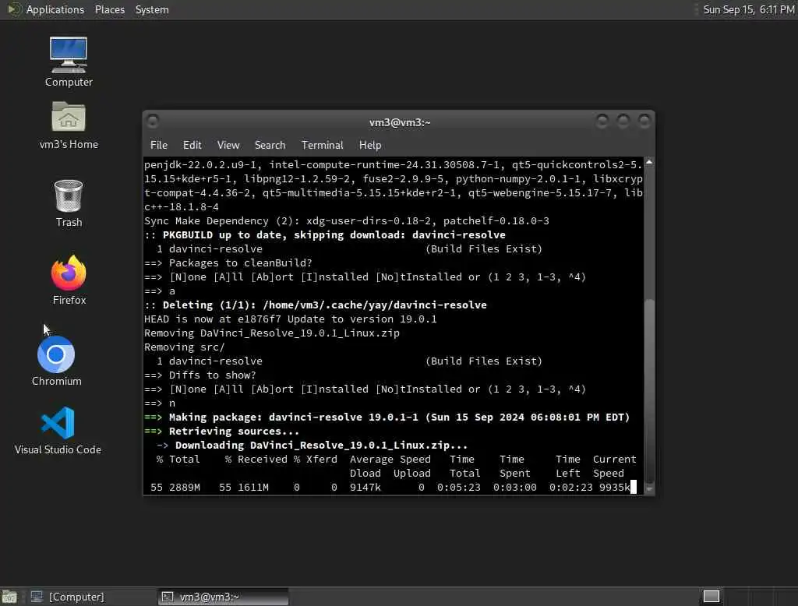
Task: Click the terminal scrollbar down arrow
Action: 649,489
